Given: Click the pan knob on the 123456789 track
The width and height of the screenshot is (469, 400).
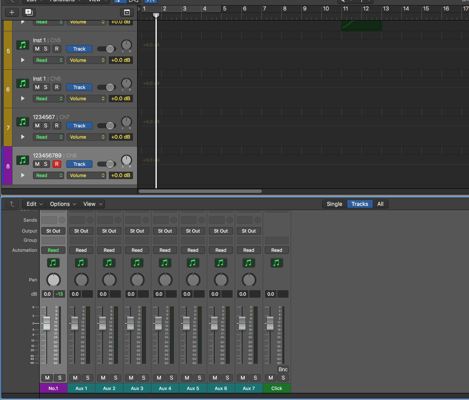Looking at the screenshot, I should 126,160.
